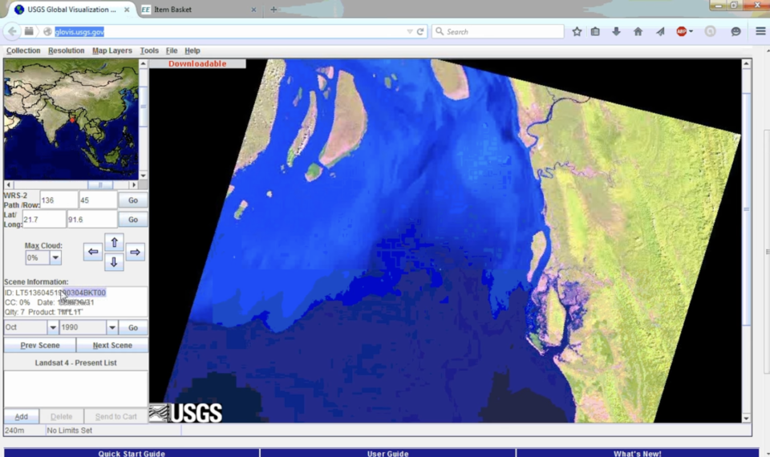Screen dimensions: 770x457
Task: Open the Max Cloud percentage dropdown
Action: [55, 257]
